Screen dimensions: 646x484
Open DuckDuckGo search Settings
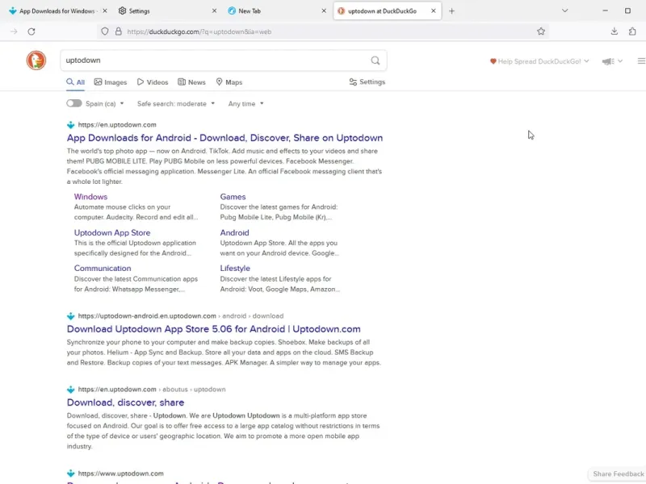point(367,82)
